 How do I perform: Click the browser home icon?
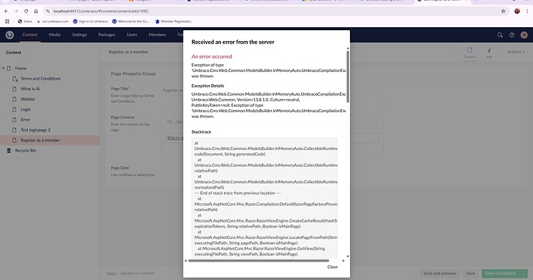(36, 12)
